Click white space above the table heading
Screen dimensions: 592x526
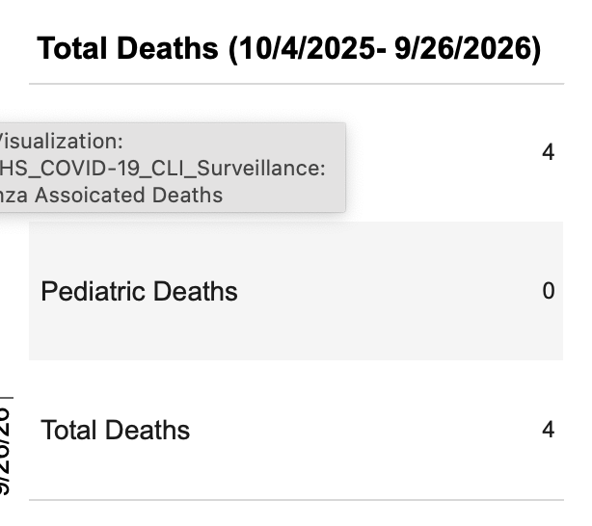(296, 13)
